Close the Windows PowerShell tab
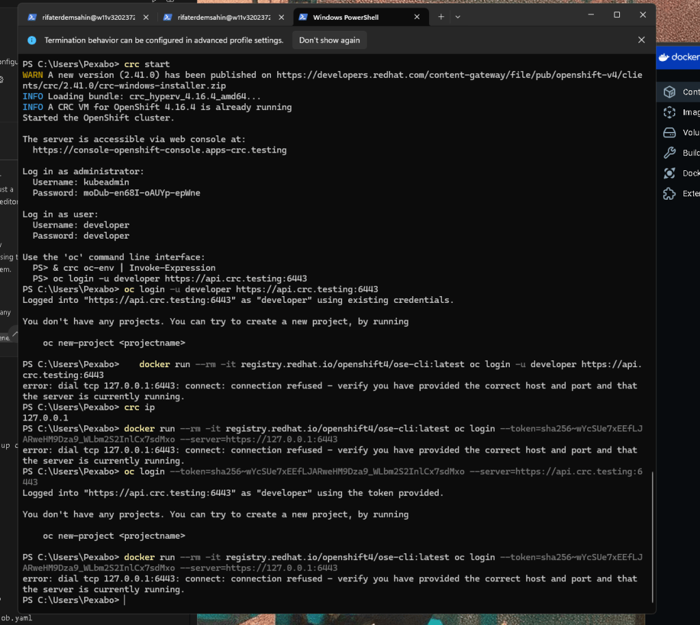The width and height of the screenshot is (700, 625). tap(417, 16)
